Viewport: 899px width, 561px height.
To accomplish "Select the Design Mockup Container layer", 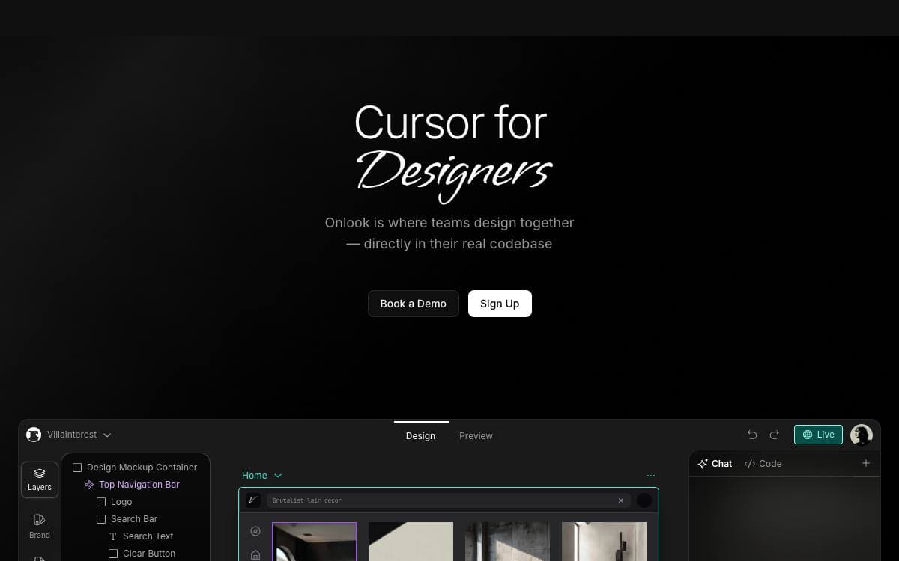I will point(135,467).
